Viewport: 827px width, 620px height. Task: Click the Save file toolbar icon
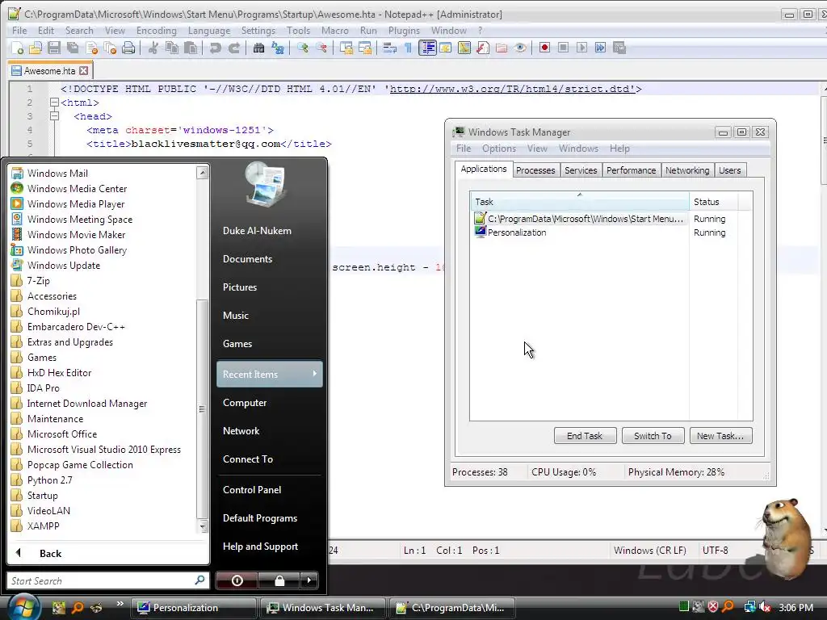tap(54, 48)
